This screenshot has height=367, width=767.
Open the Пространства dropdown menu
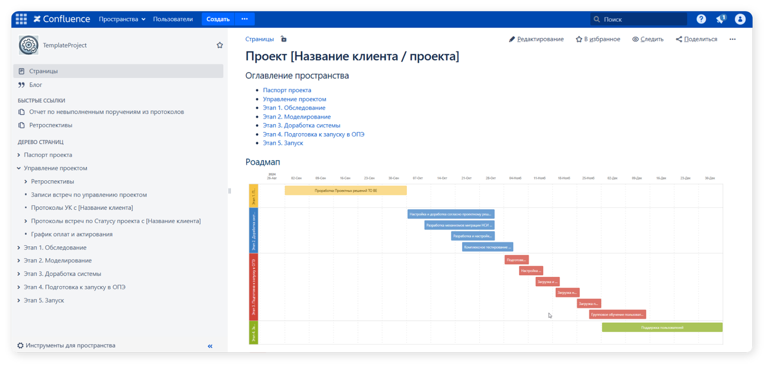click(122, 19)
